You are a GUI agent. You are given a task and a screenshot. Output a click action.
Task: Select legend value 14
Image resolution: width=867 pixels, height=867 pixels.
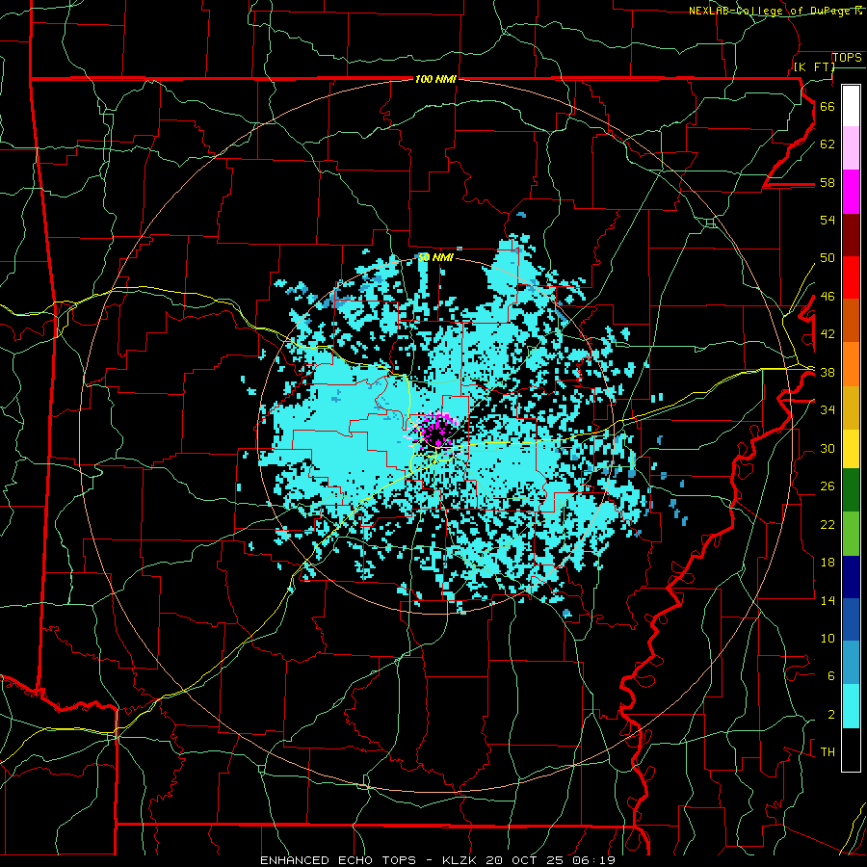[828, 600]
